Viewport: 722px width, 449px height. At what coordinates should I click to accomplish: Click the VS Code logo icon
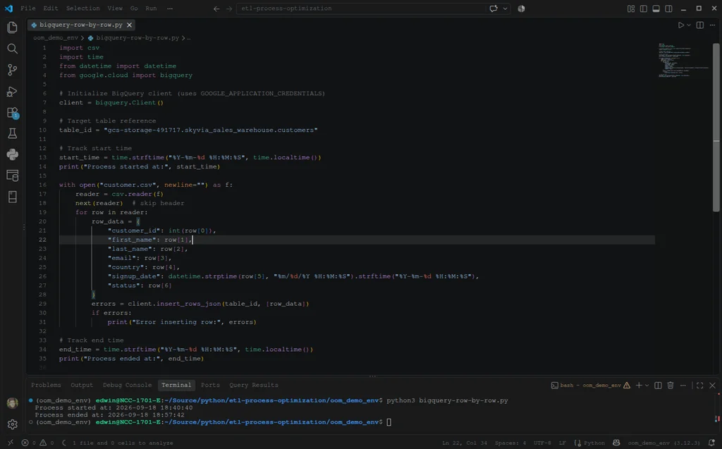(x=8, y=8)
